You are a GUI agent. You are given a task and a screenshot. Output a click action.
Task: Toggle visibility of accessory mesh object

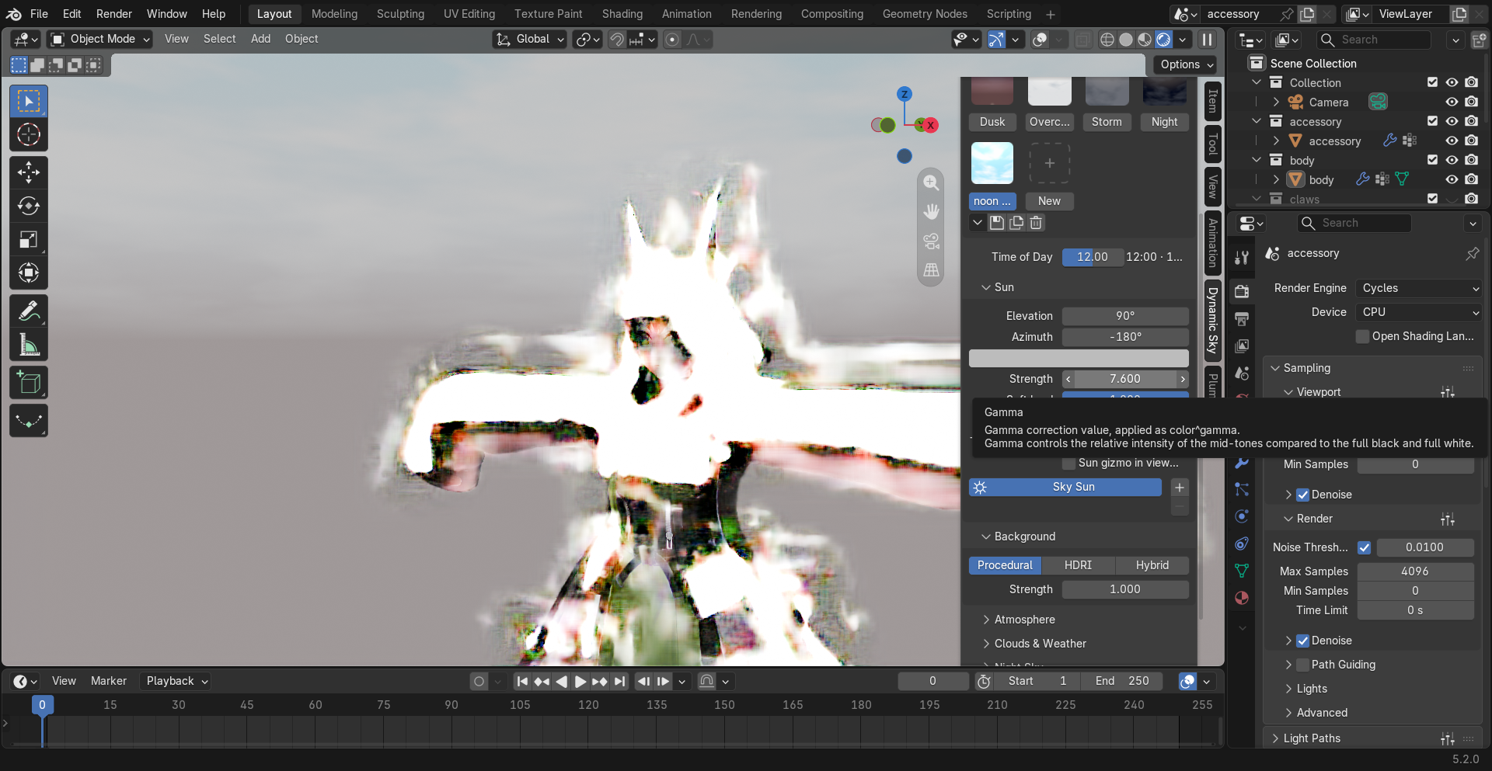[x=1451, y=141]
